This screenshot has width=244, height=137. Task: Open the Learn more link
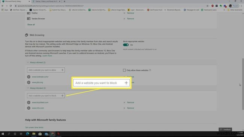point(47,56)
